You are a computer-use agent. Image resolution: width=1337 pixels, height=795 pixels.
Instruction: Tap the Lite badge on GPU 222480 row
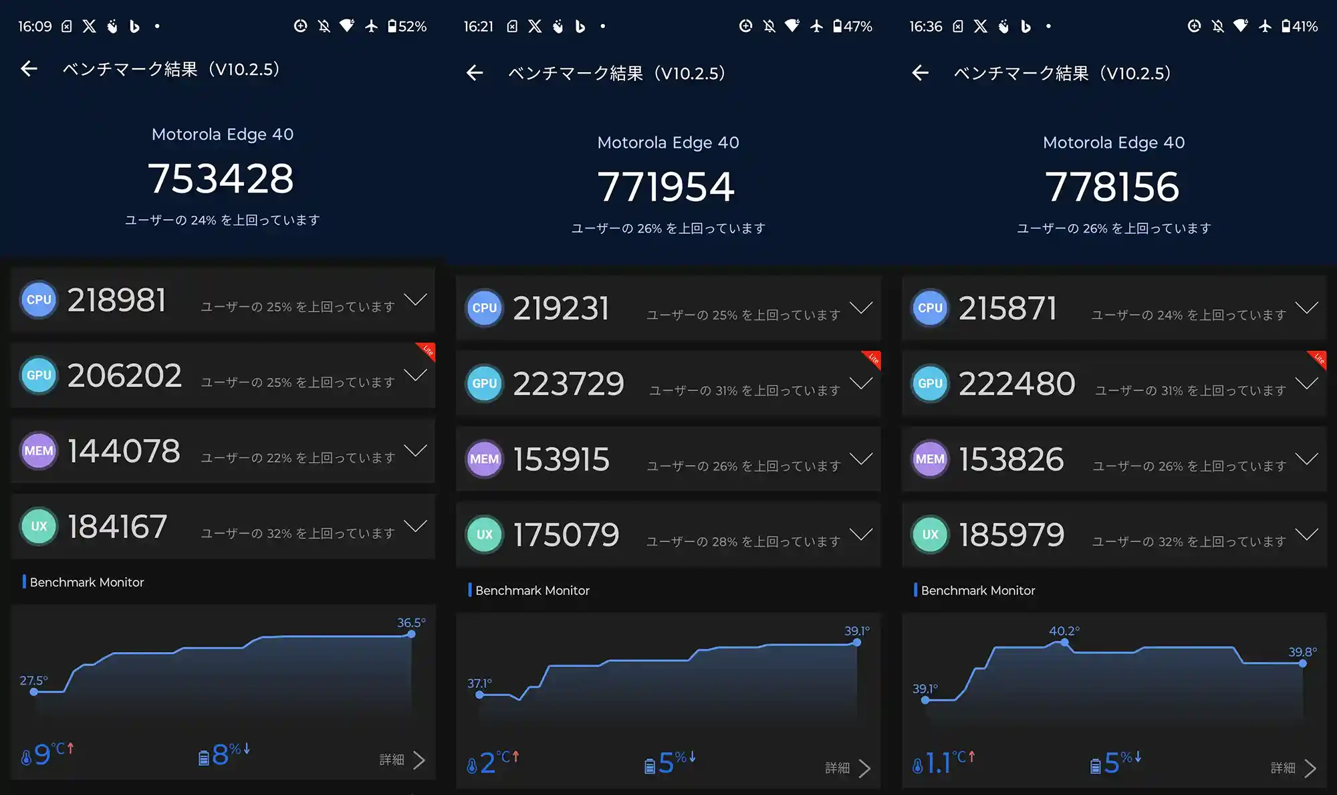click(x=1318, y=359)
